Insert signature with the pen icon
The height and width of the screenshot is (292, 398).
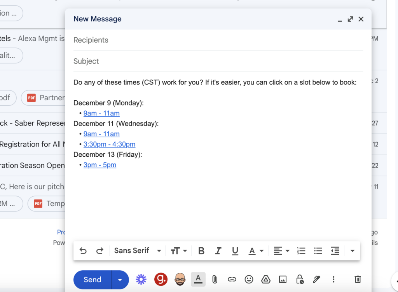click(x=316, y=279)
